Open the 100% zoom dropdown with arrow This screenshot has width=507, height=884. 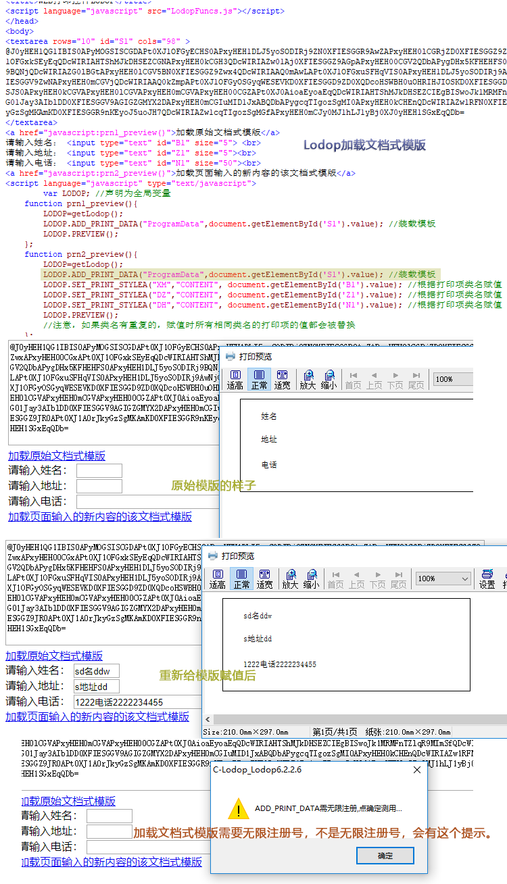point(464,579)
